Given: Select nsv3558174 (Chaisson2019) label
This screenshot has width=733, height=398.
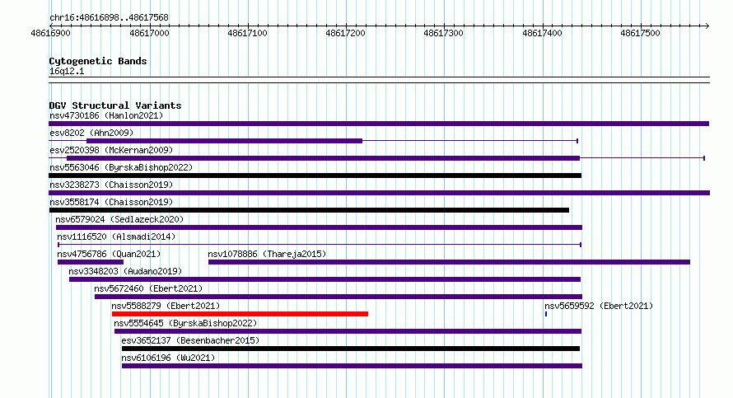Looking at the screenshot, I should (111, 202).
